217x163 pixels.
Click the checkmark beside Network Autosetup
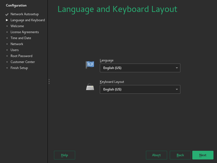pyautogui.click(x=7, y=14)
